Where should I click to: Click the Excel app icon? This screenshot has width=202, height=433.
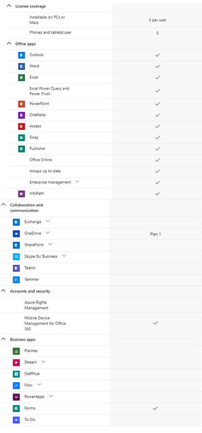point(22,77)
